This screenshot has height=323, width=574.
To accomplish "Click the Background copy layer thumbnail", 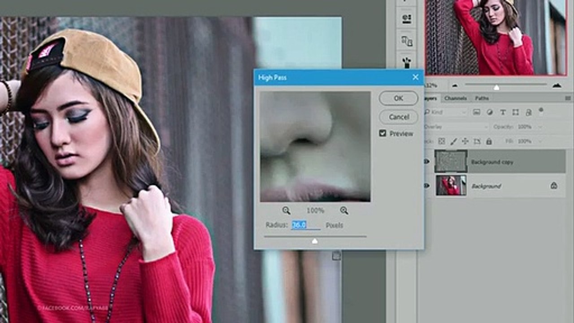I will coord(451,161).
